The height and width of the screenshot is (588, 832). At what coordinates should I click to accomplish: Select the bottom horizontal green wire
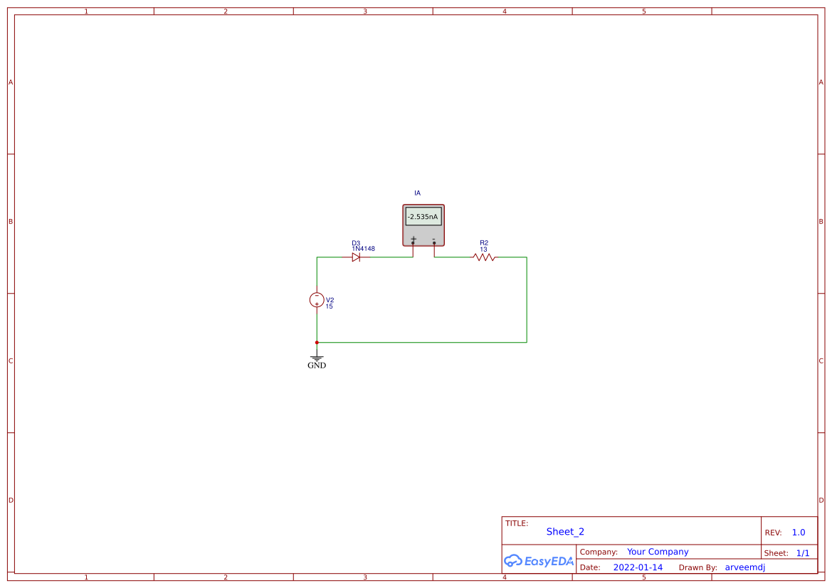pos(422,343)
